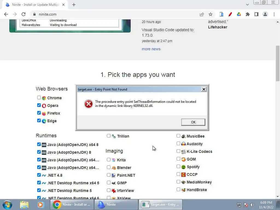280x210 pixels.
Task: Check the MediaMonkey checkbox
Action: [x=178, y=182]
